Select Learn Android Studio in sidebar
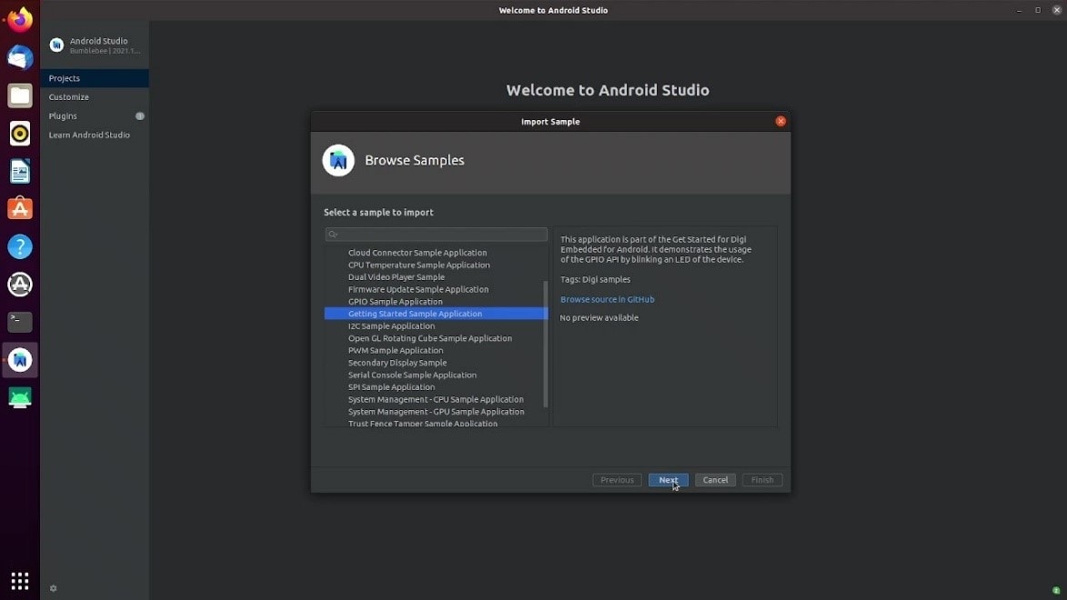 pos(89,135)
